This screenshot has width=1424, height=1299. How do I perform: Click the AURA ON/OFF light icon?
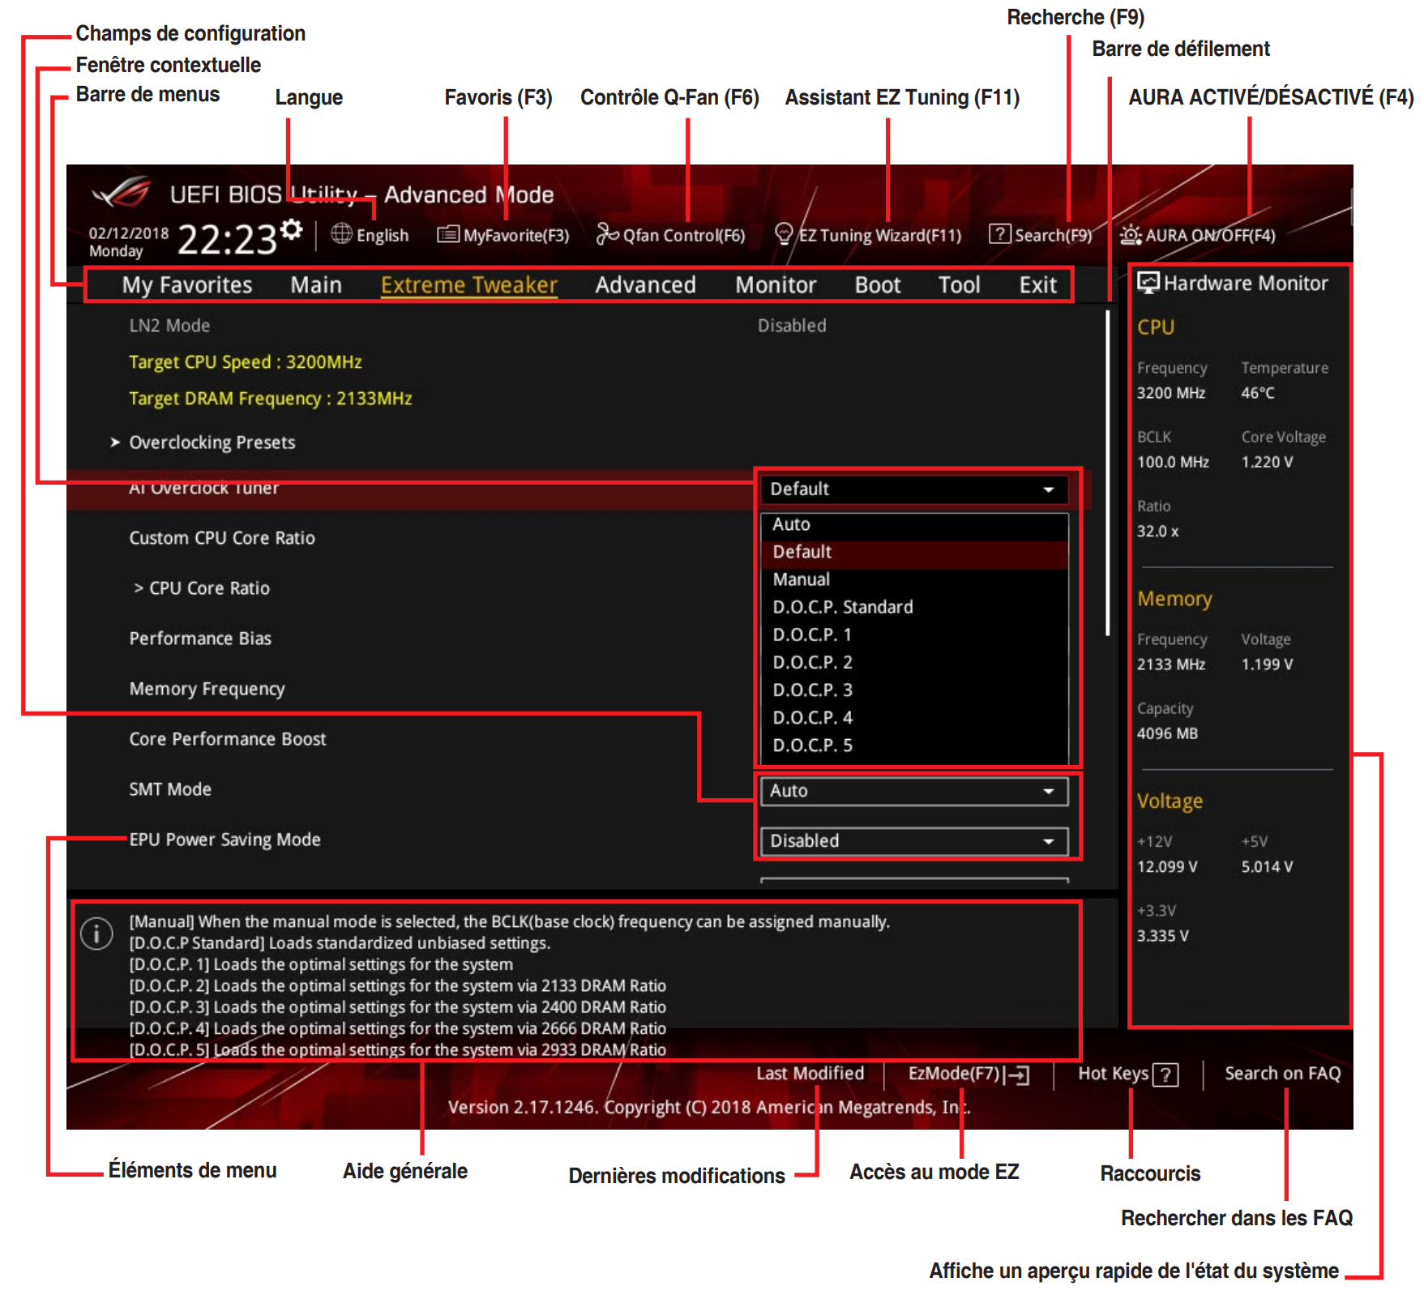coord(1131,235)
